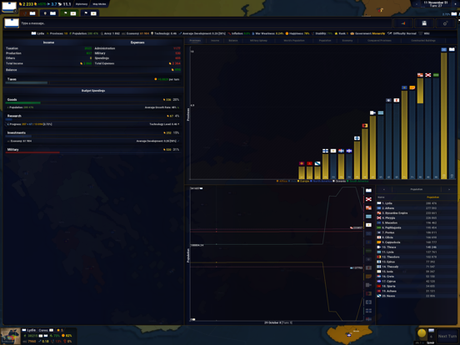460x345 pixels.
Task: Switch to the Income chart tab
Action: click(x=215, y=41)
